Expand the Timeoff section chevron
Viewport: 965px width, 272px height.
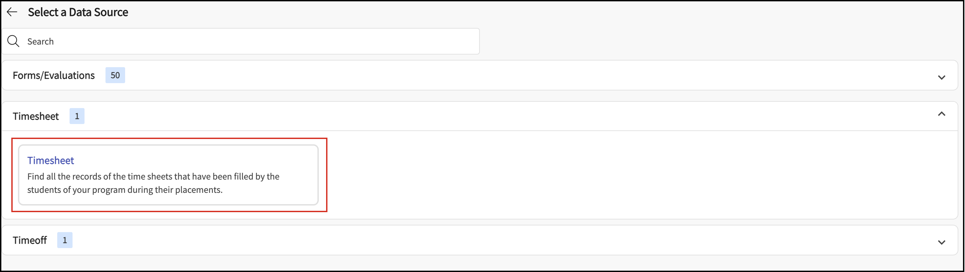point(941,242)
